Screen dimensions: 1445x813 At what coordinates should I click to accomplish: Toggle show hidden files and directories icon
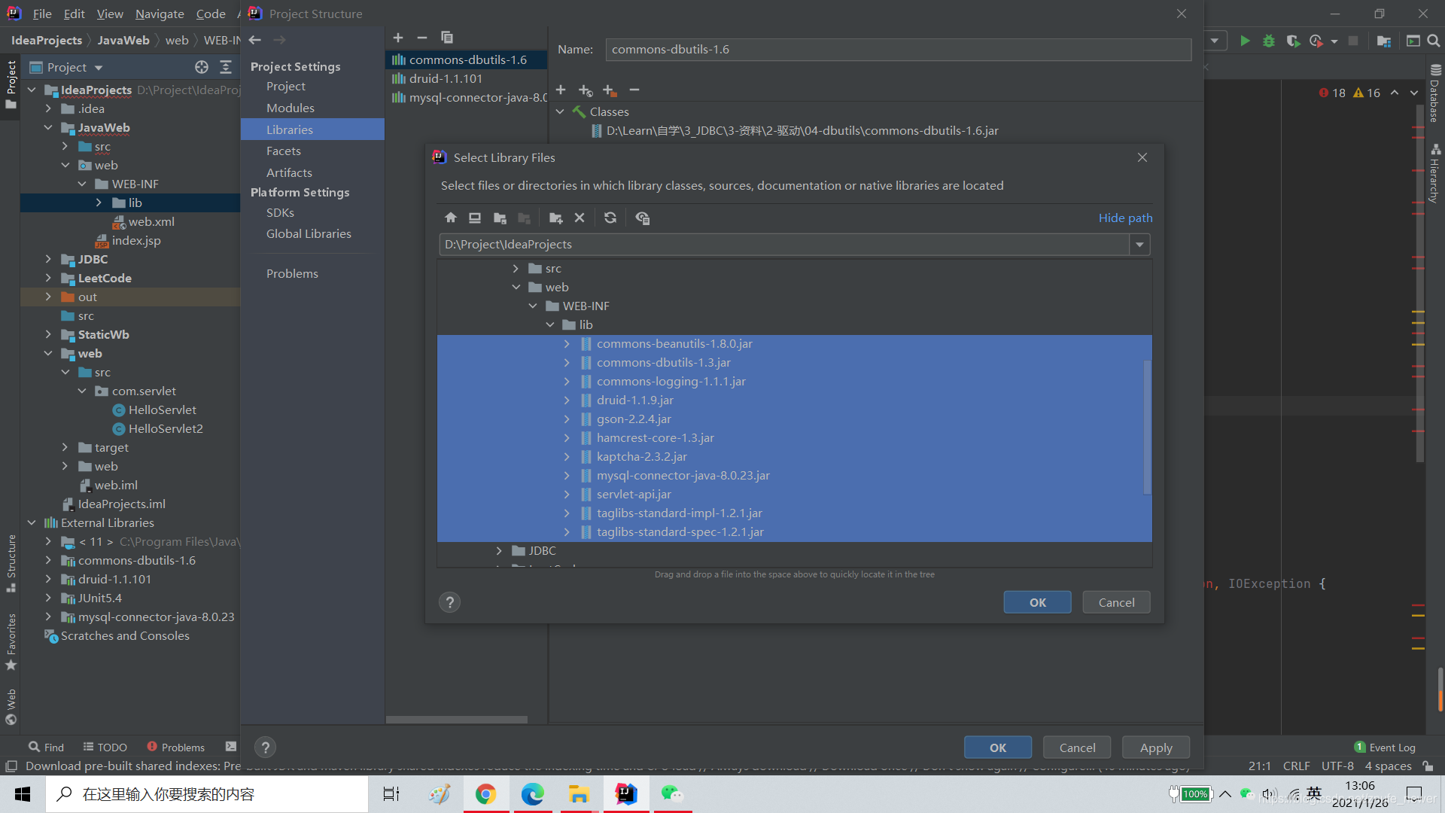642,218
